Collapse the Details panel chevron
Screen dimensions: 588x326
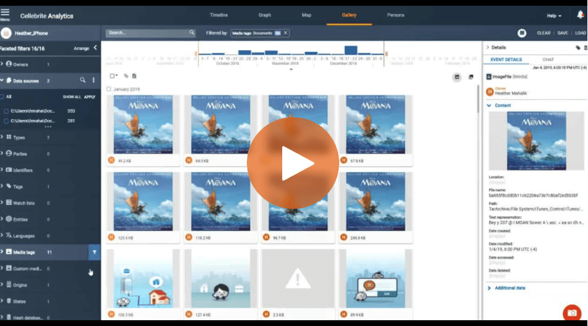pyautogui.click(x=488, y=47)
